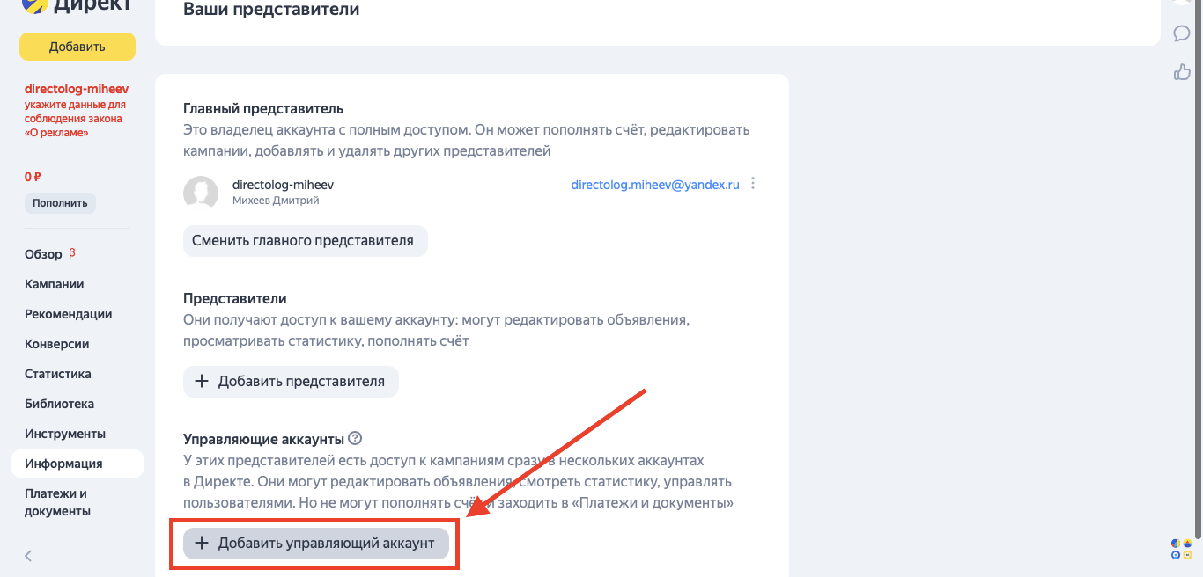The height and width of the screenshot is (577, 1203).
Task: Click the Михеев Дмитрий name text
Action: point(276,201)
